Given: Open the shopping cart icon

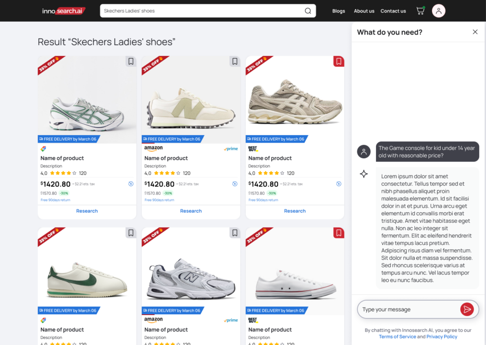Looking at the screenshot, I should click(x=421, y=10).
